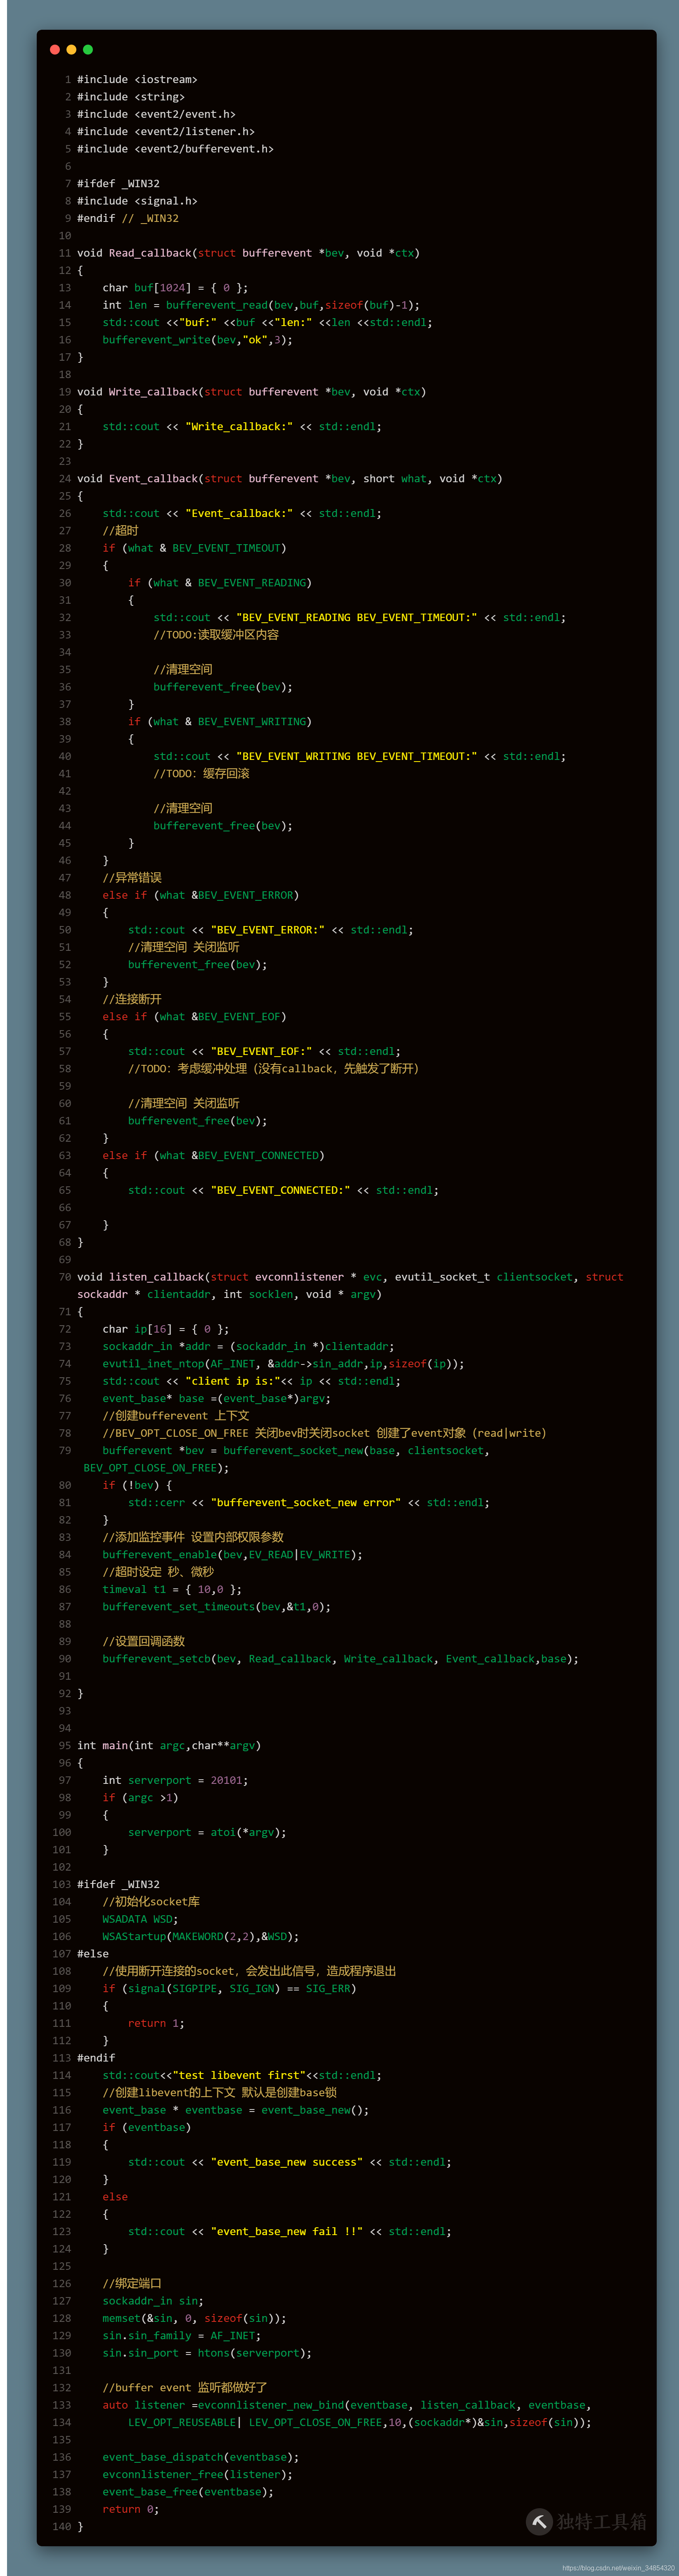Click the 'WSADATA WSD;' line
Viewport: 679px width, 2576px height.
141,1919
